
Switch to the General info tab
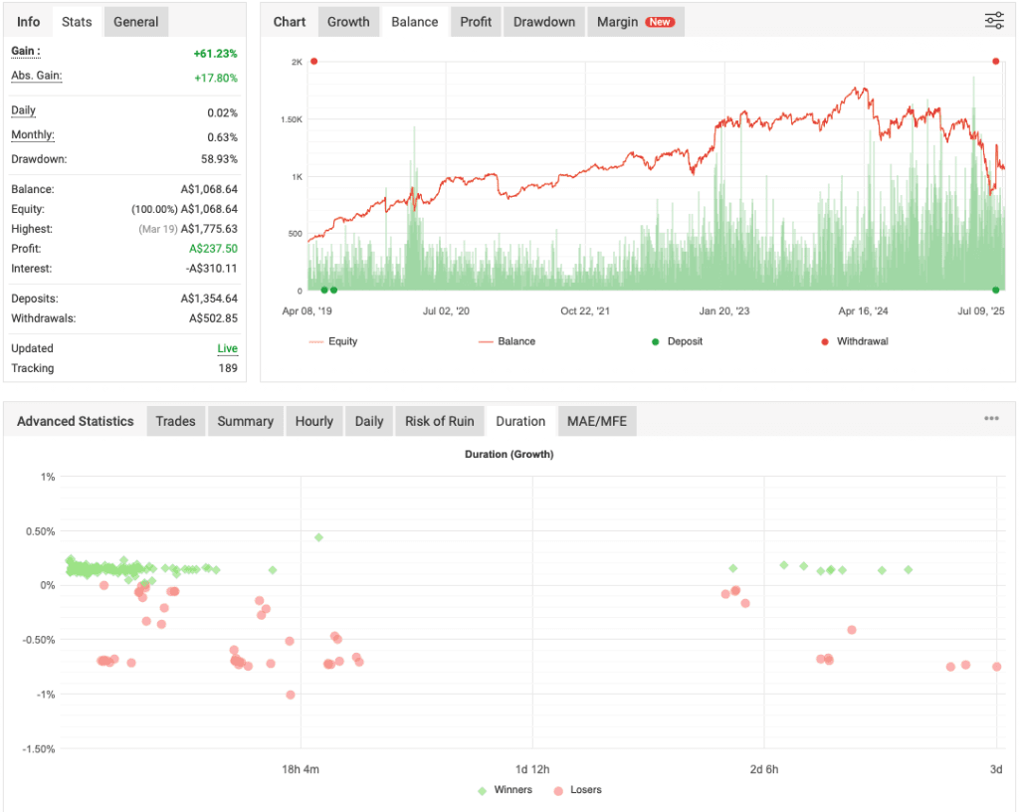(135, 21)
